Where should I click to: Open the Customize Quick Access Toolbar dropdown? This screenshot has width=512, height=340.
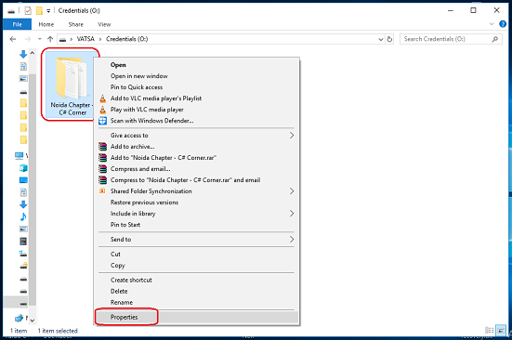tap(48, 11)
